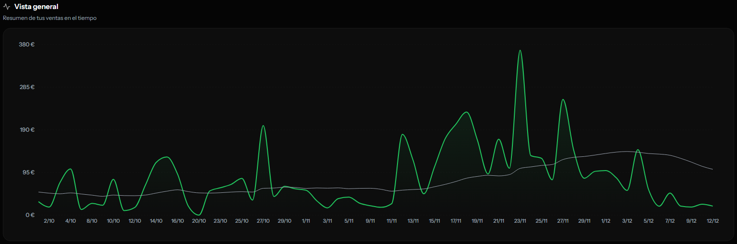Screen dimensions: 737x244
Task: Click the 0 € axis label
Action: tap(29, 215)
